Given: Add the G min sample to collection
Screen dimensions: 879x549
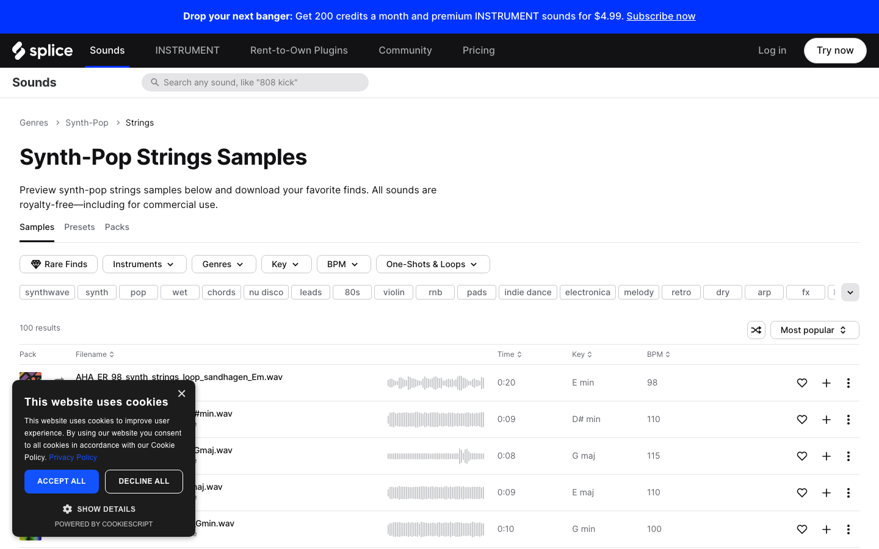Looking at the screenshot, I should (827, 529).
